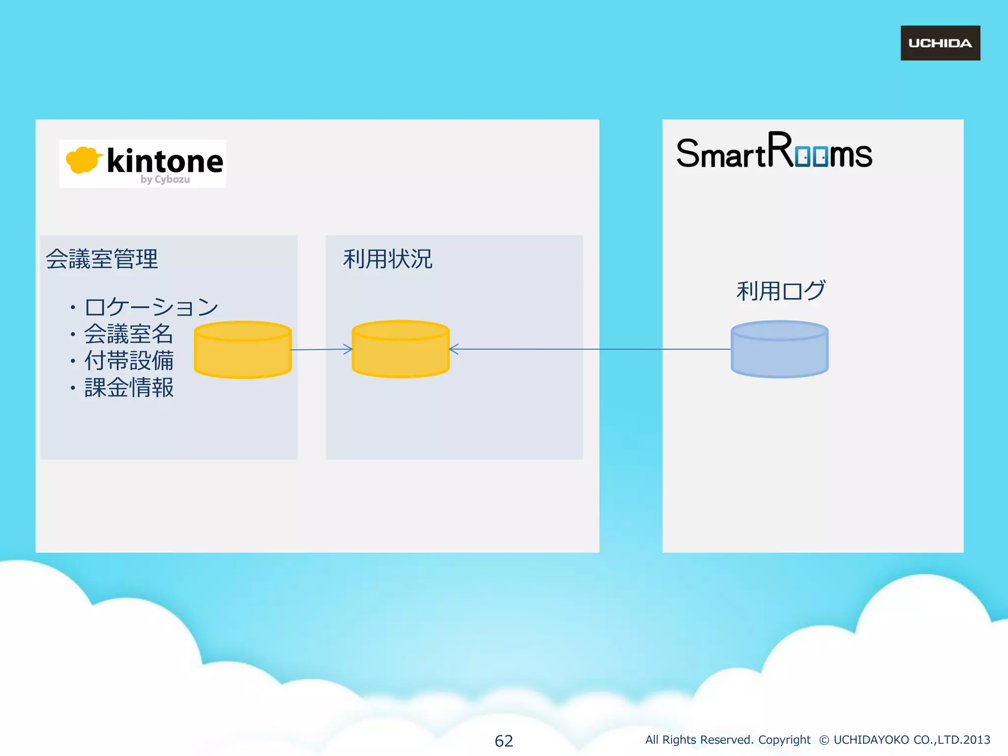Image resolution: width=1008 pixels, height=756 pixels.
Task: Click the 利用状況 heading
Action: (387, 259)
